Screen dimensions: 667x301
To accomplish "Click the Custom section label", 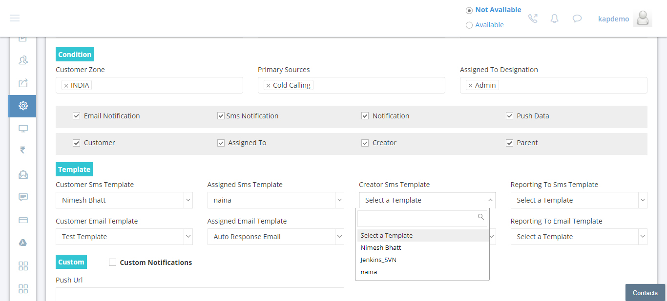I will click(71, 262).
